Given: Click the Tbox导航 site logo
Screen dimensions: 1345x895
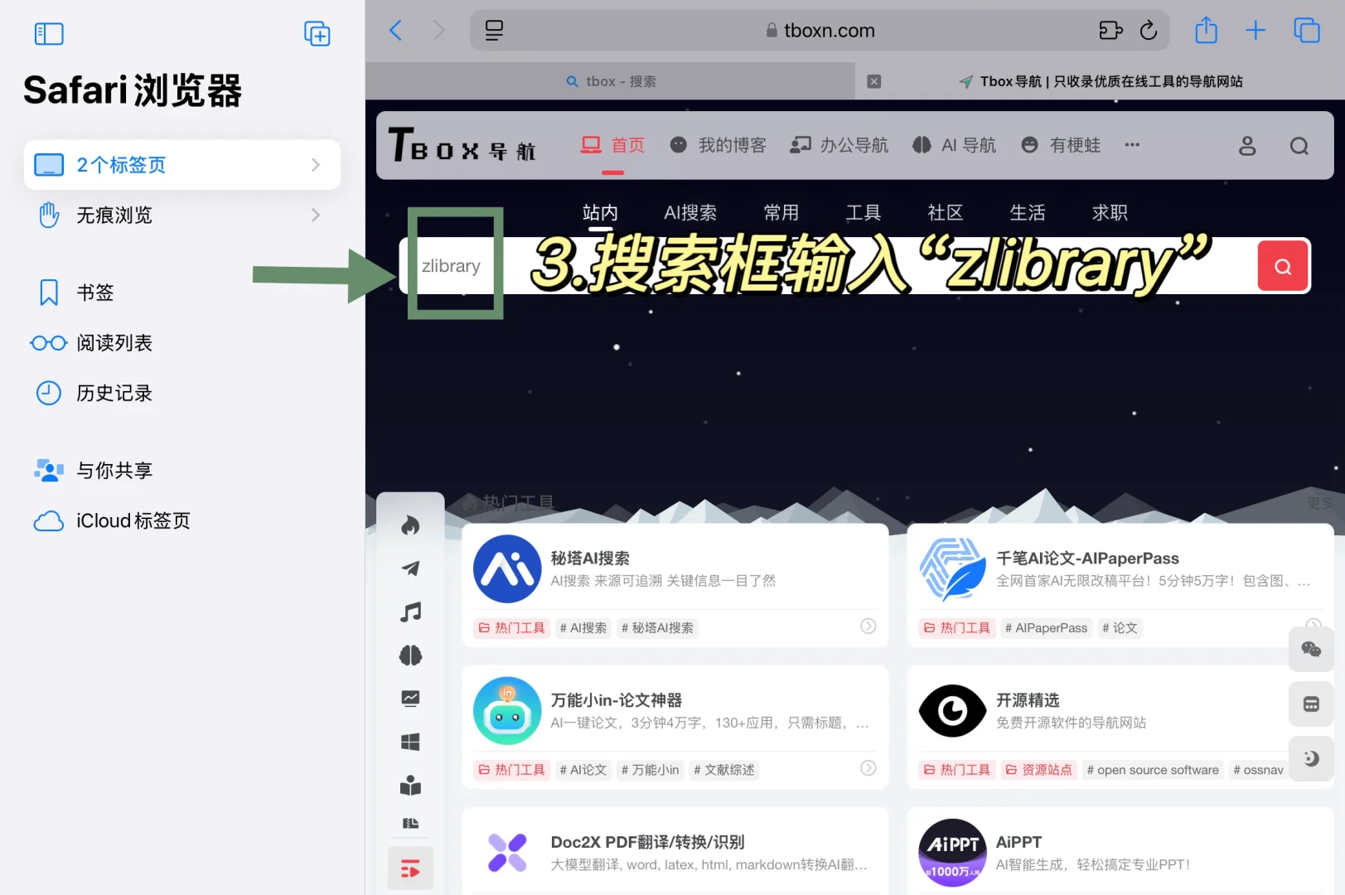Looking at the screenshot, I should tap(462, 146).
